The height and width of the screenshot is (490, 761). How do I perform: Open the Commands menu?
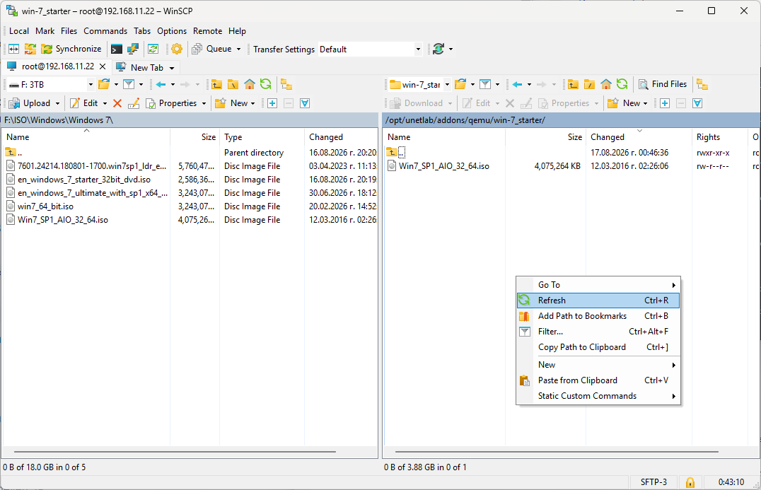click(x=105, y=31)
